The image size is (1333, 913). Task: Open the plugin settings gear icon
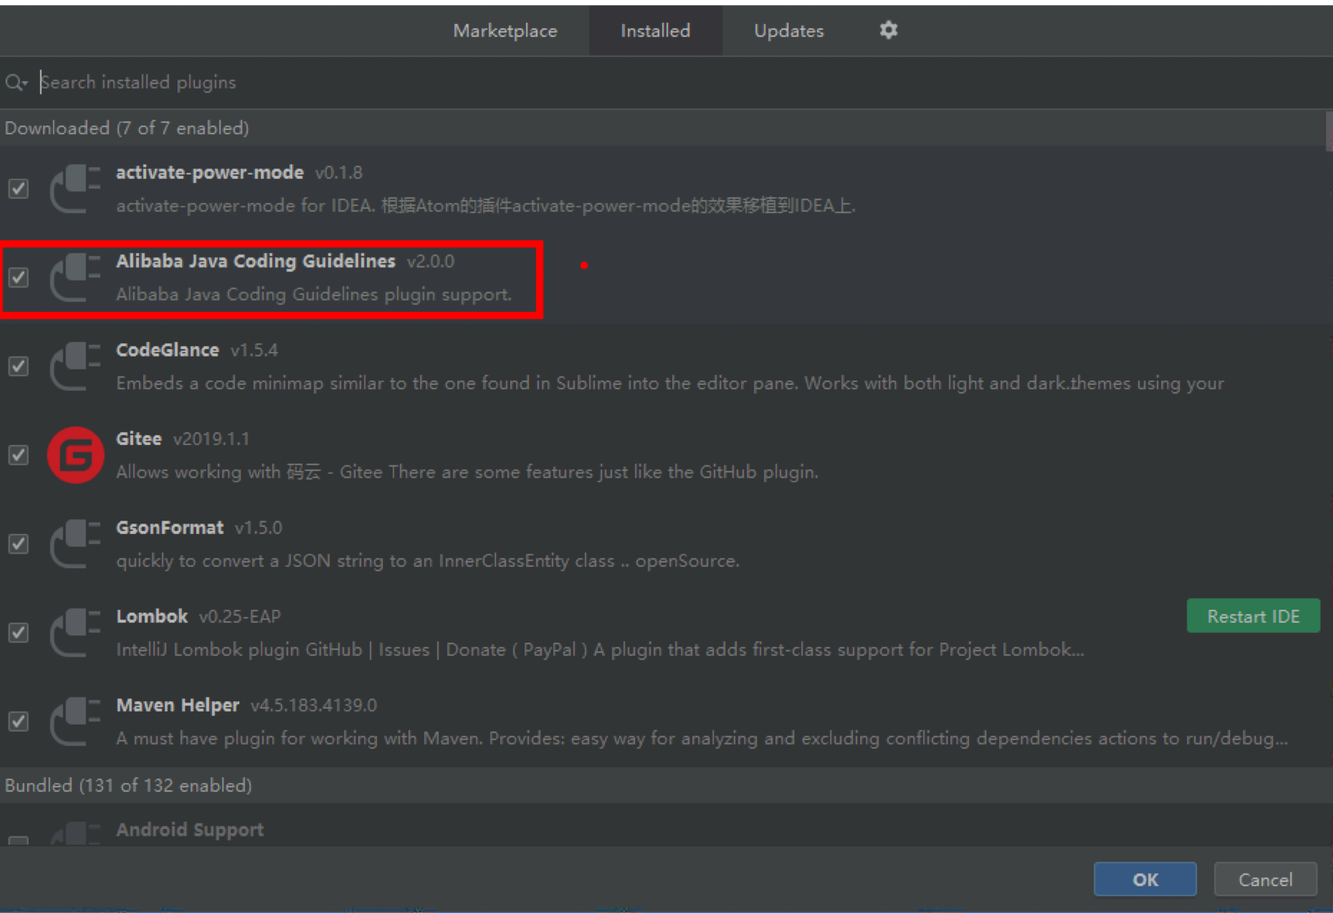888,30
